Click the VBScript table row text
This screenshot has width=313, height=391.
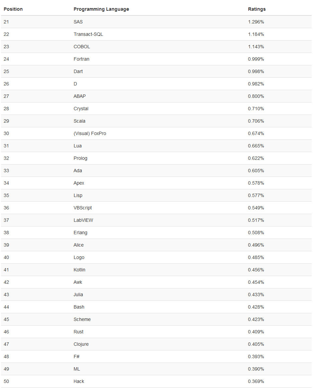point(83,208)
